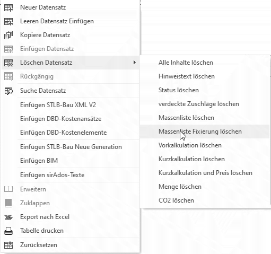Click the Export nach Excel icon
This screenshot has width=271, height=254.
pyautogui.click(x=8, y=217)
